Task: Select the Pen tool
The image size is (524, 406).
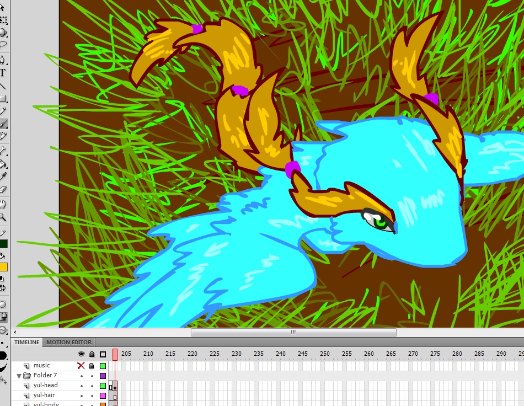Action: pyautogui.click(x=3, y=60)
